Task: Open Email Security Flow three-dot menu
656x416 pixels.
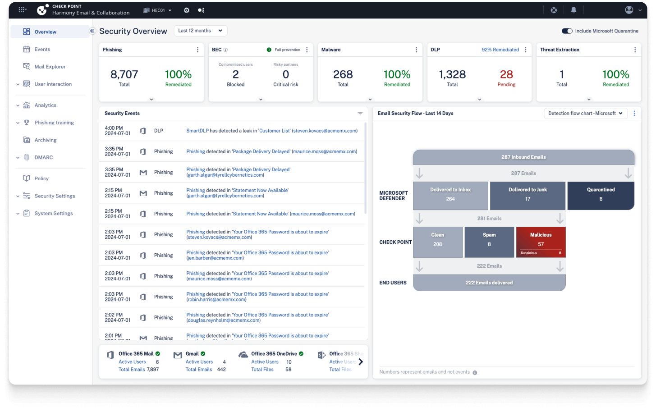Action: pos(634,114)
